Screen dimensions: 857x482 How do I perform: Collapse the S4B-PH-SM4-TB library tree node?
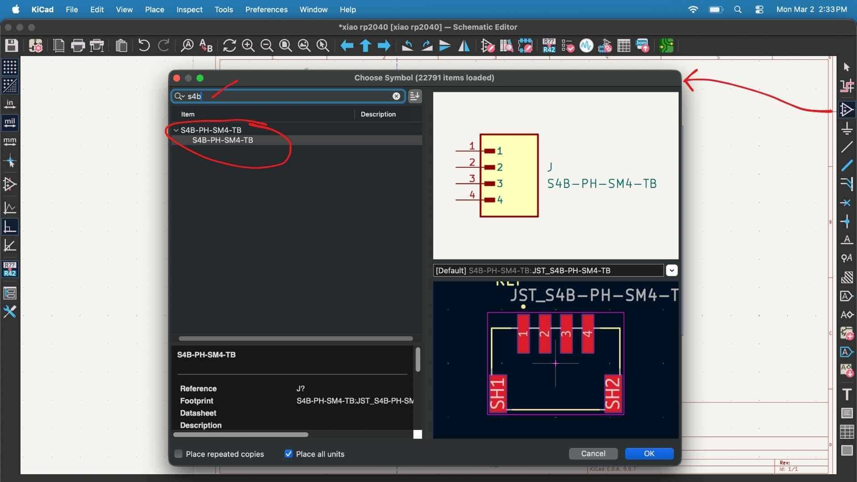(x=176, y=130)
